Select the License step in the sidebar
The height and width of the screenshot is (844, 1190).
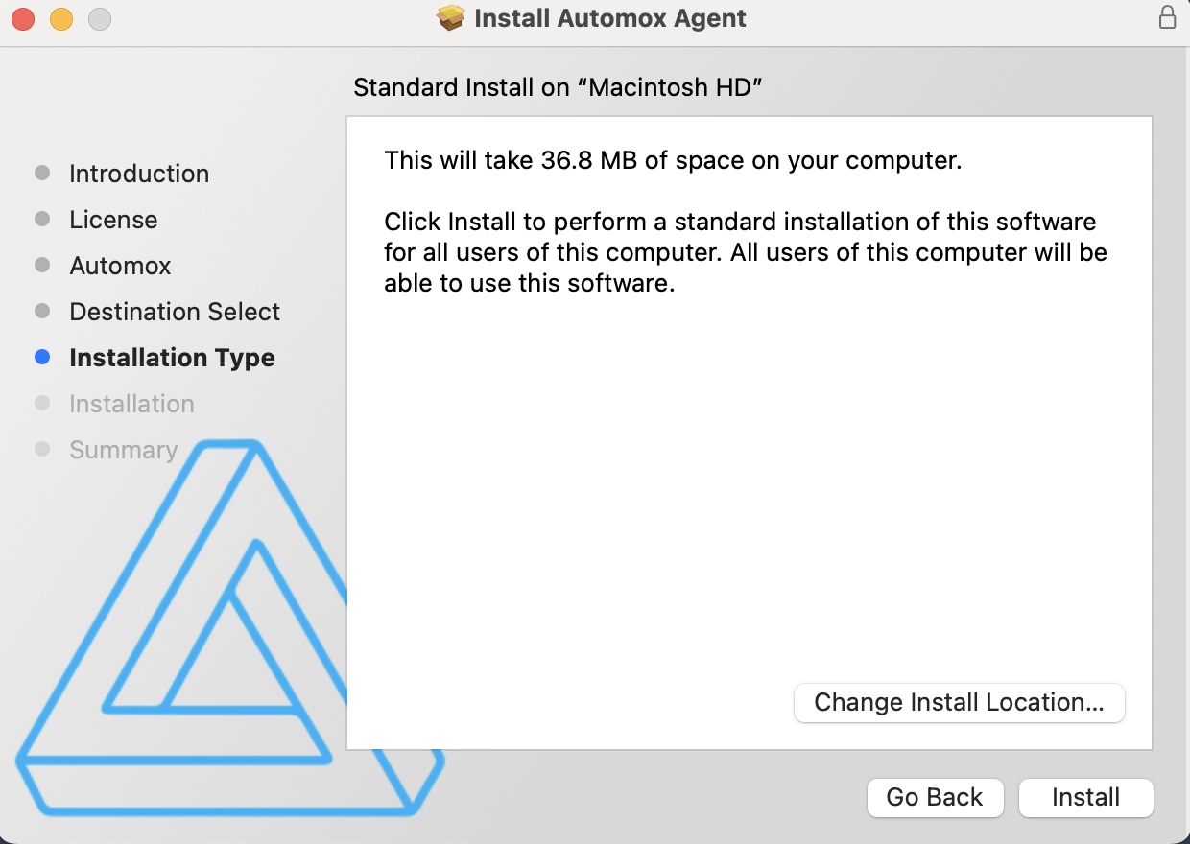click(x=113, y=220)
